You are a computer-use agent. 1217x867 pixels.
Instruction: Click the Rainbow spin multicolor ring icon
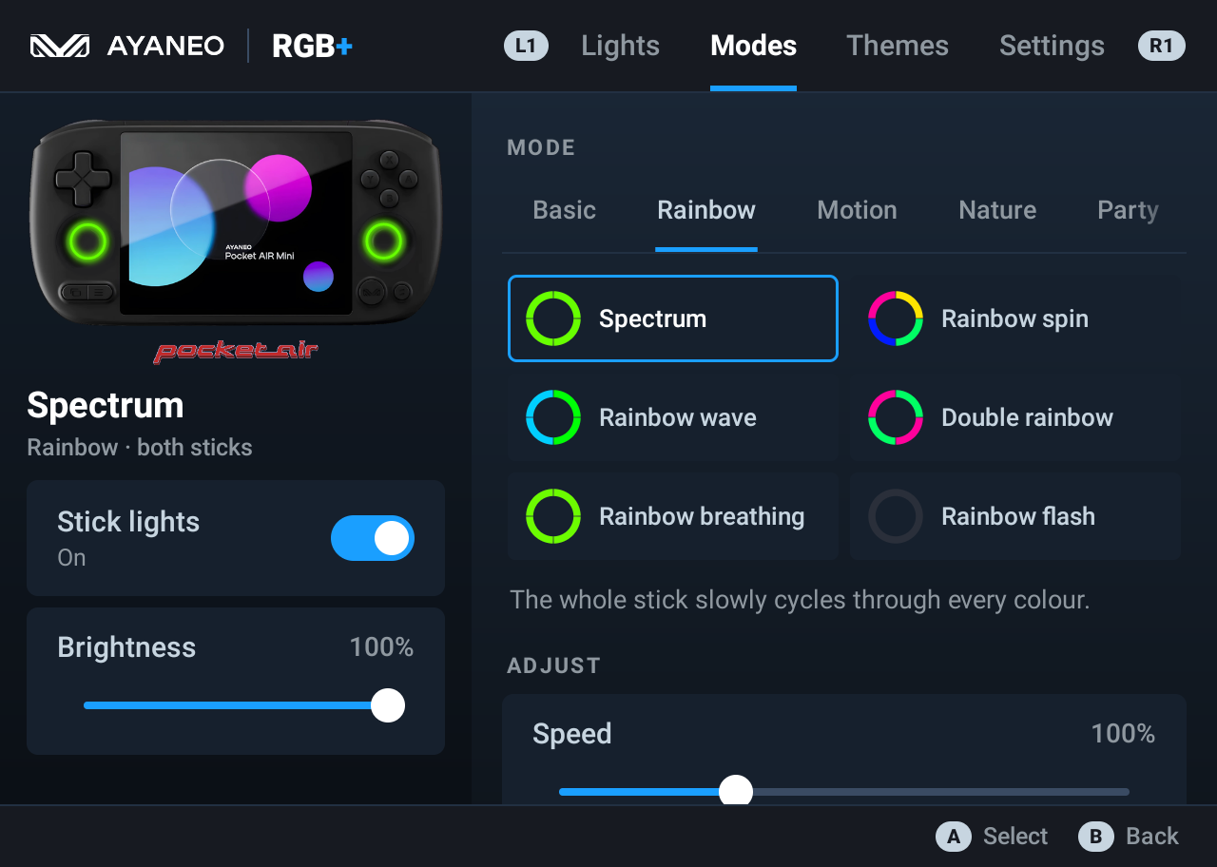point(896,318)
